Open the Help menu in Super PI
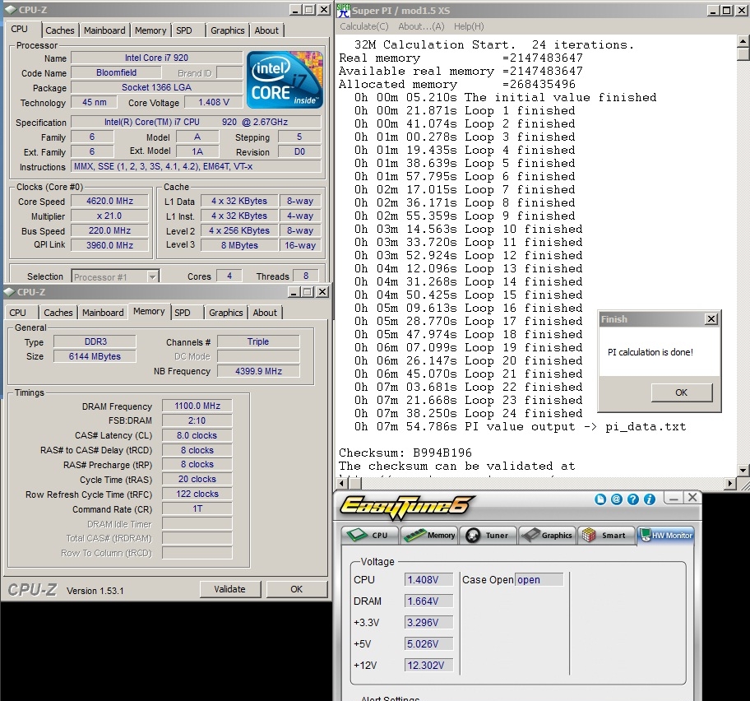The height and width of the screenshot is (701, 750). pyautogui.click(x=469, y=26)
